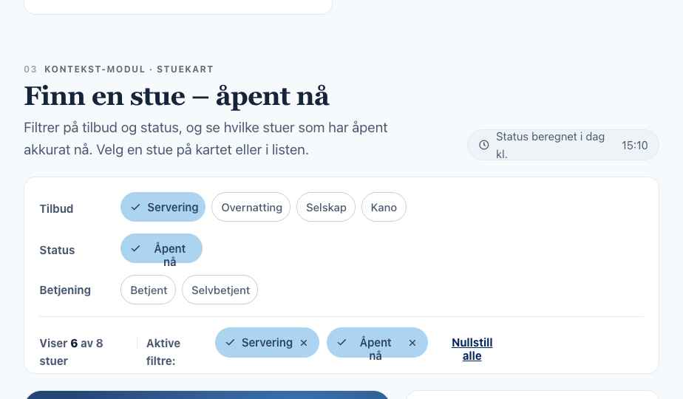Click the checkmark in the active Servering filter tag
Screen dimensions: 683x399
(x=230, y=343)
